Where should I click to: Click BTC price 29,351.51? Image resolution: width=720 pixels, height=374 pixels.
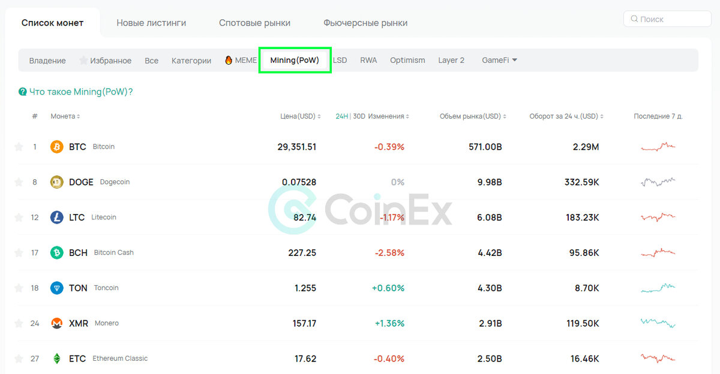coord(297,147)
